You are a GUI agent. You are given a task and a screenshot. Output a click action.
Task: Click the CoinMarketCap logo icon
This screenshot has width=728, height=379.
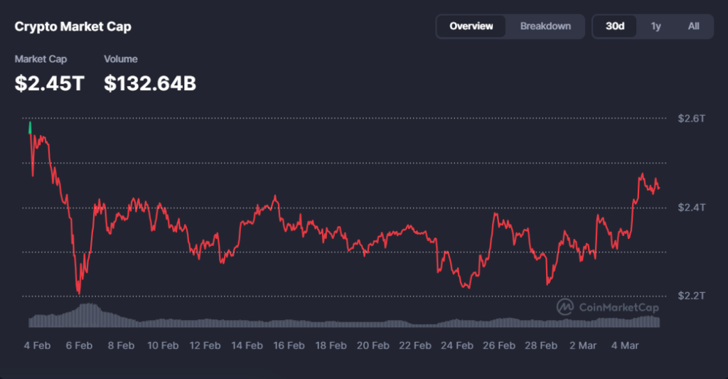565,307
